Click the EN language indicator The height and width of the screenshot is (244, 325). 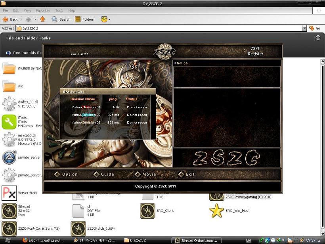point(249,240)
